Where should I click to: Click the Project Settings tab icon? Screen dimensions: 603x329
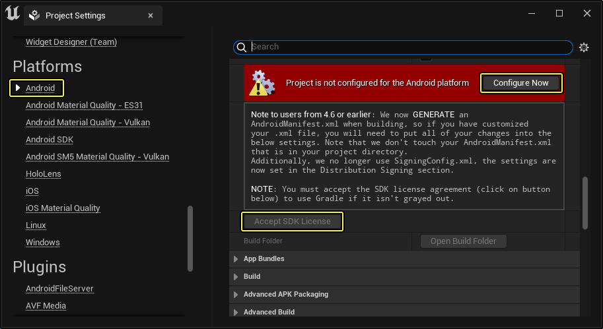34,15
